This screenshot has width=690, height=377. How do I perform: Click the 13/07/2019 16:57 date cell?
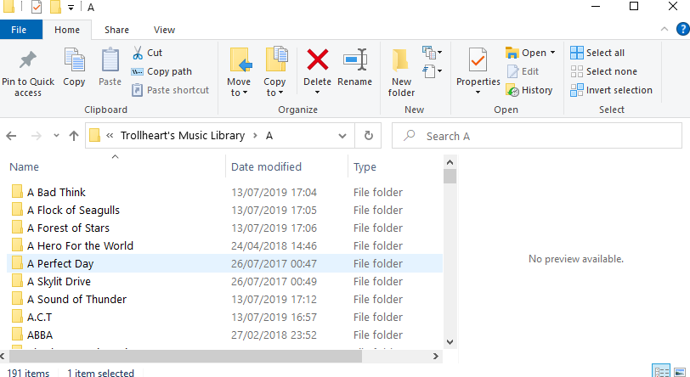click(274, 317)
